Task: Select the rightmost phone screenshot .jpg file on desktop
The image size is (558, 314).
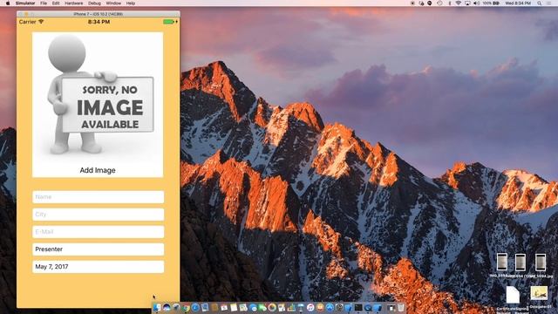Action: pyautogui.click(x=541, y=263)
